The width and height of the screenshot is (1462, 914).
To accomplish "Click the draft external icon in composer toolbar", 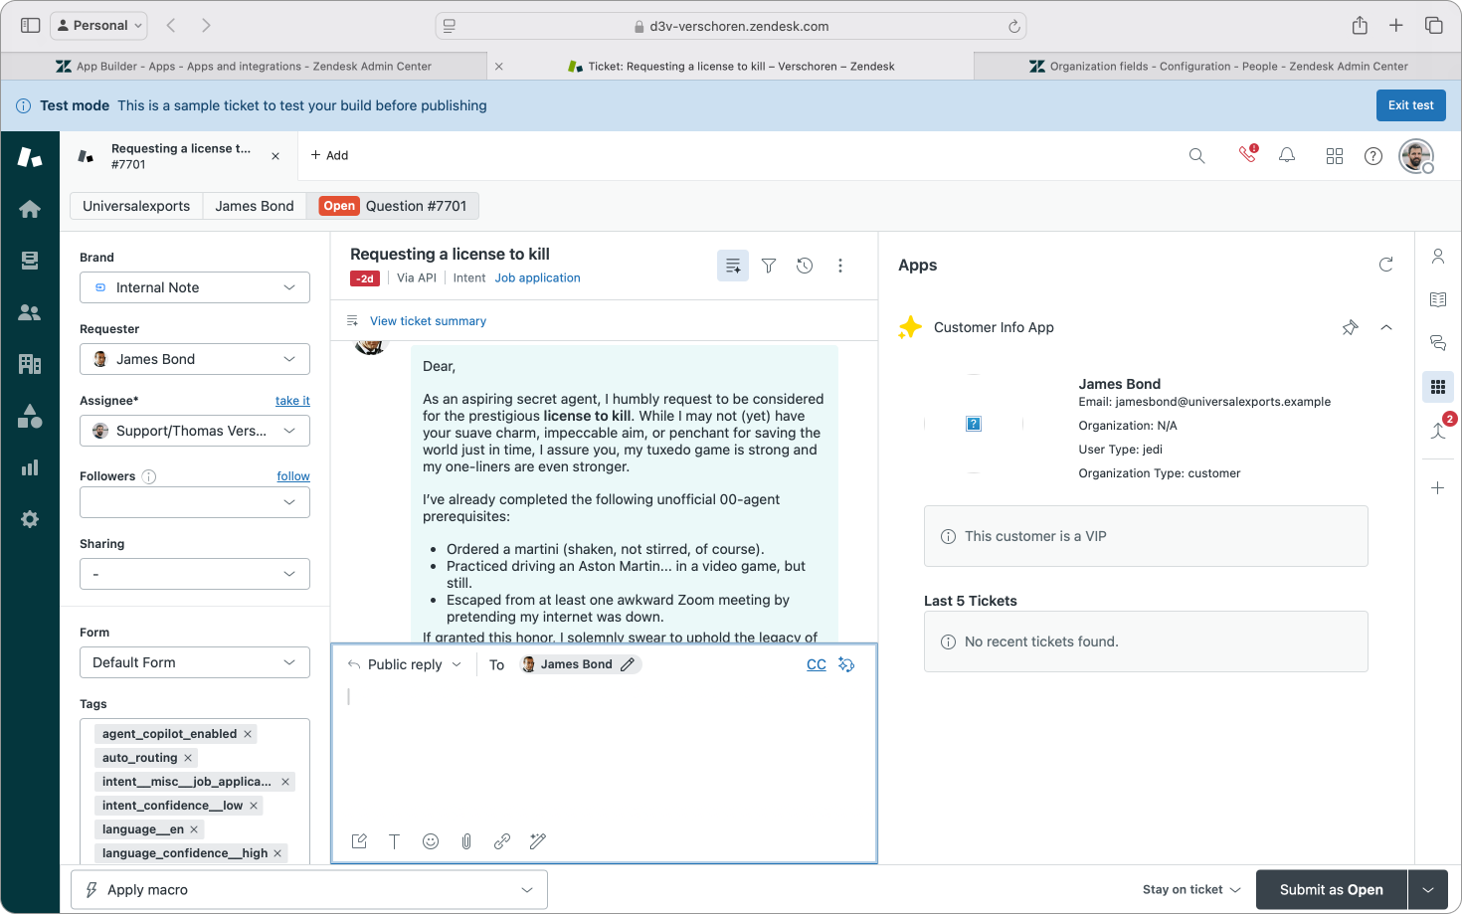I will (359, 841).
